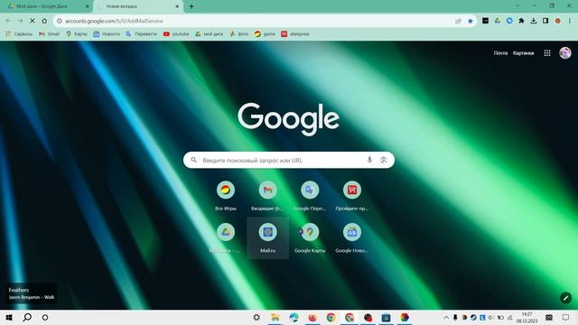Image resolution: width=578 pixels, height=325 pixels.
Task: Open the Все Игры shortcut
Action: pos(226,196)
